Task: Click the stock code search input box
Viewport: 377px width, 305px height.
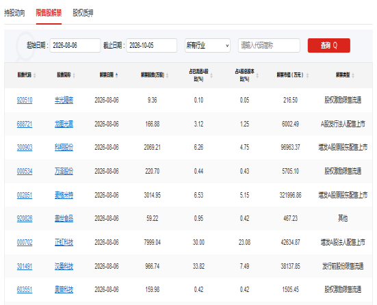Action: pyautogui.click(x=269, y=45)
